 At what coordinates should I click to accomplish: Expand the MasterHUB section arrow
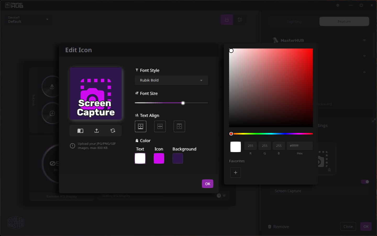(x=364, y=40)
